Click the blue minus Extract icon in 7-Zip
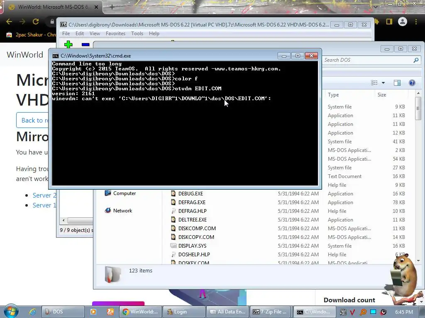 click(x=85, y=45)
